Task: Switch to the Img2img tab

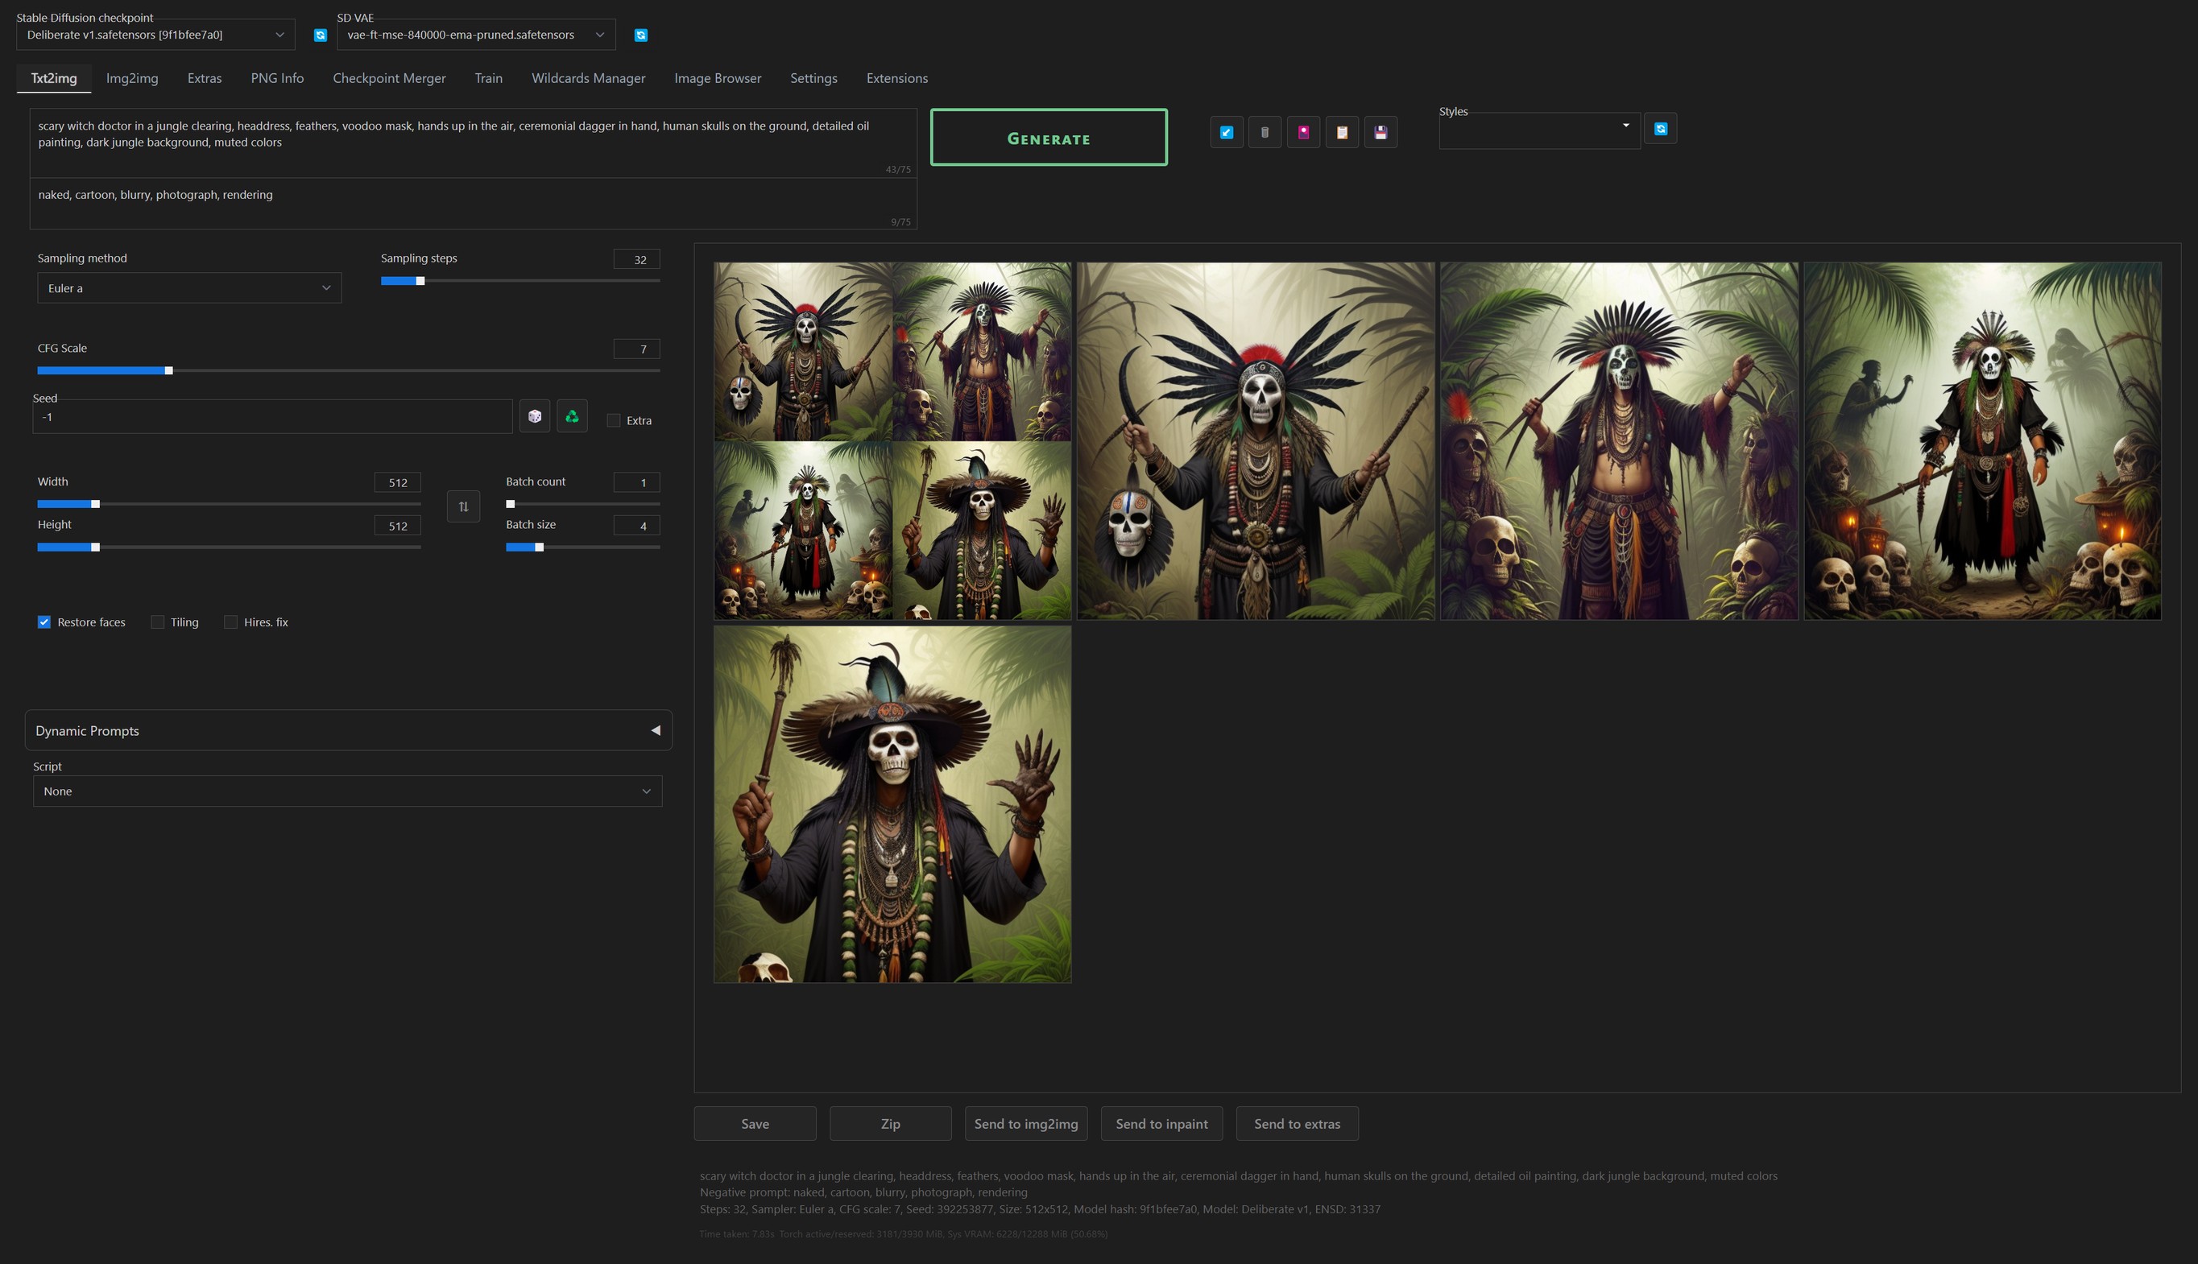Action: 132,78
